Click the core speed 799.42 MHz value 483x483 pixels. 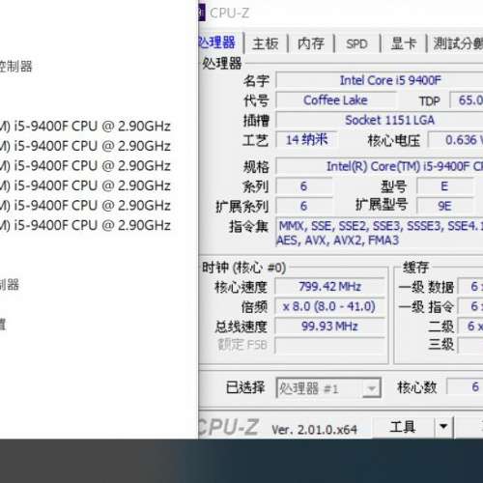[329, 286]
